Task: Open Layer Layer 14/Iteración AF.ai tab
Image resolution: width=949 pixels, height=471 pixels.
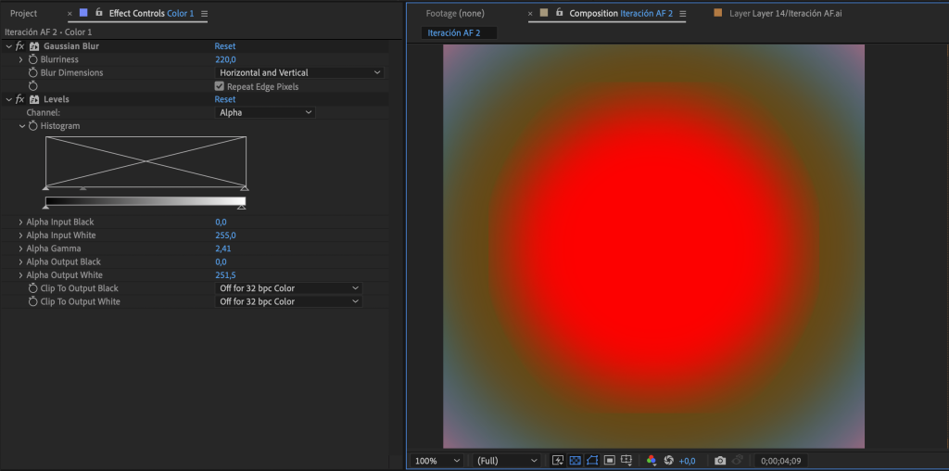Action: tap(786, 13)
